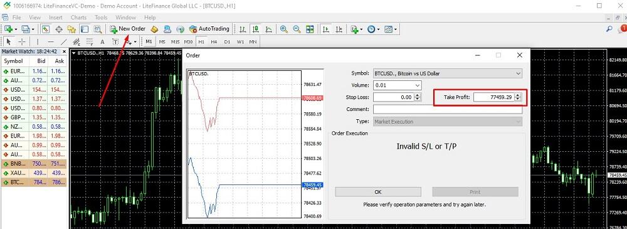The height and width of the screenshot is (229, 627).
Task: Click the Comment input field
Action: pos(448,109)
